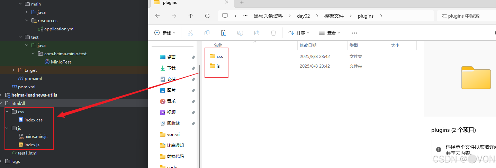Click day02 in address breadcrumb
496x168 pixels.
point(303,16)
